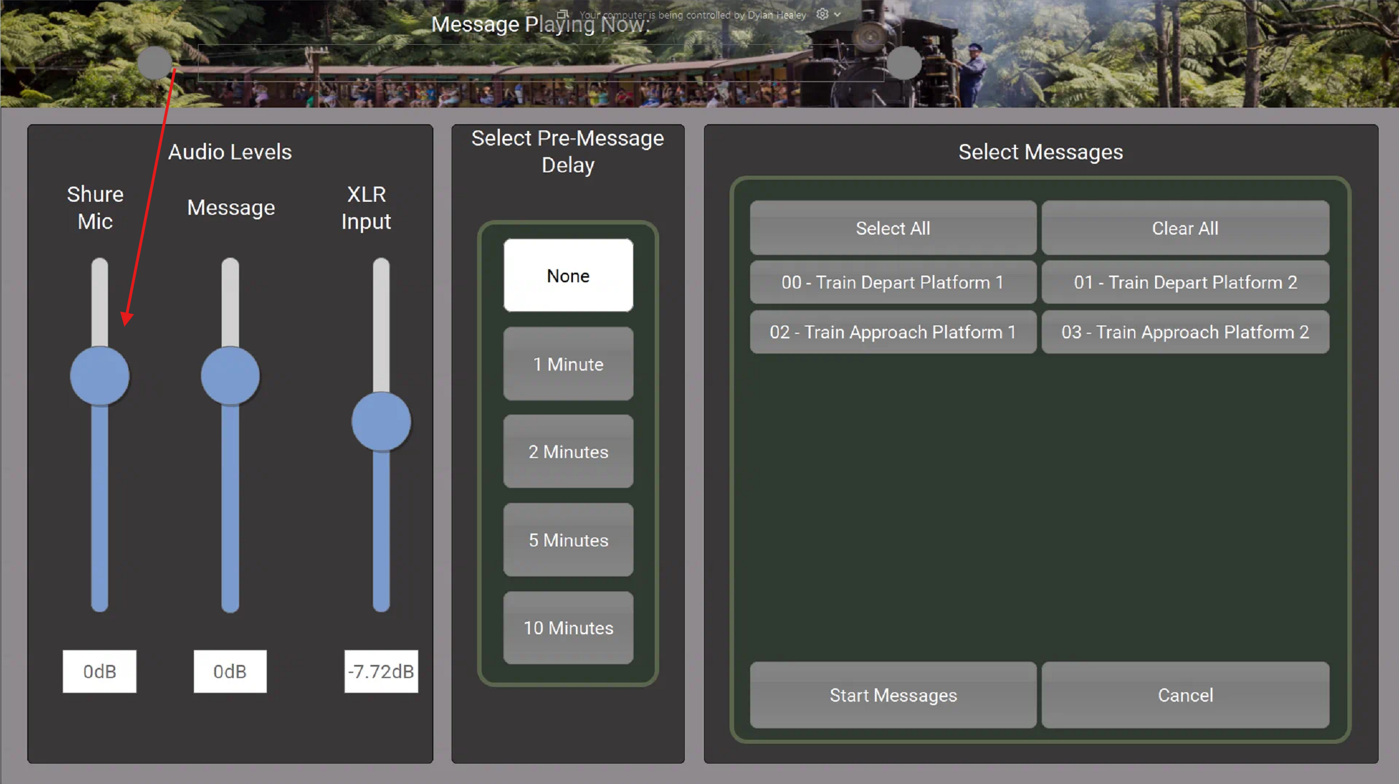Viewport: 1399px width, 784px height.
Task: Open the remote control settings gear
Action: click(822, 14)
